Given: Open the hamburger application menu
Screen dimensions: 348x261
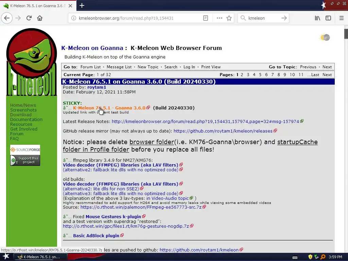Looking at the screenshot, I should point(341,18).
